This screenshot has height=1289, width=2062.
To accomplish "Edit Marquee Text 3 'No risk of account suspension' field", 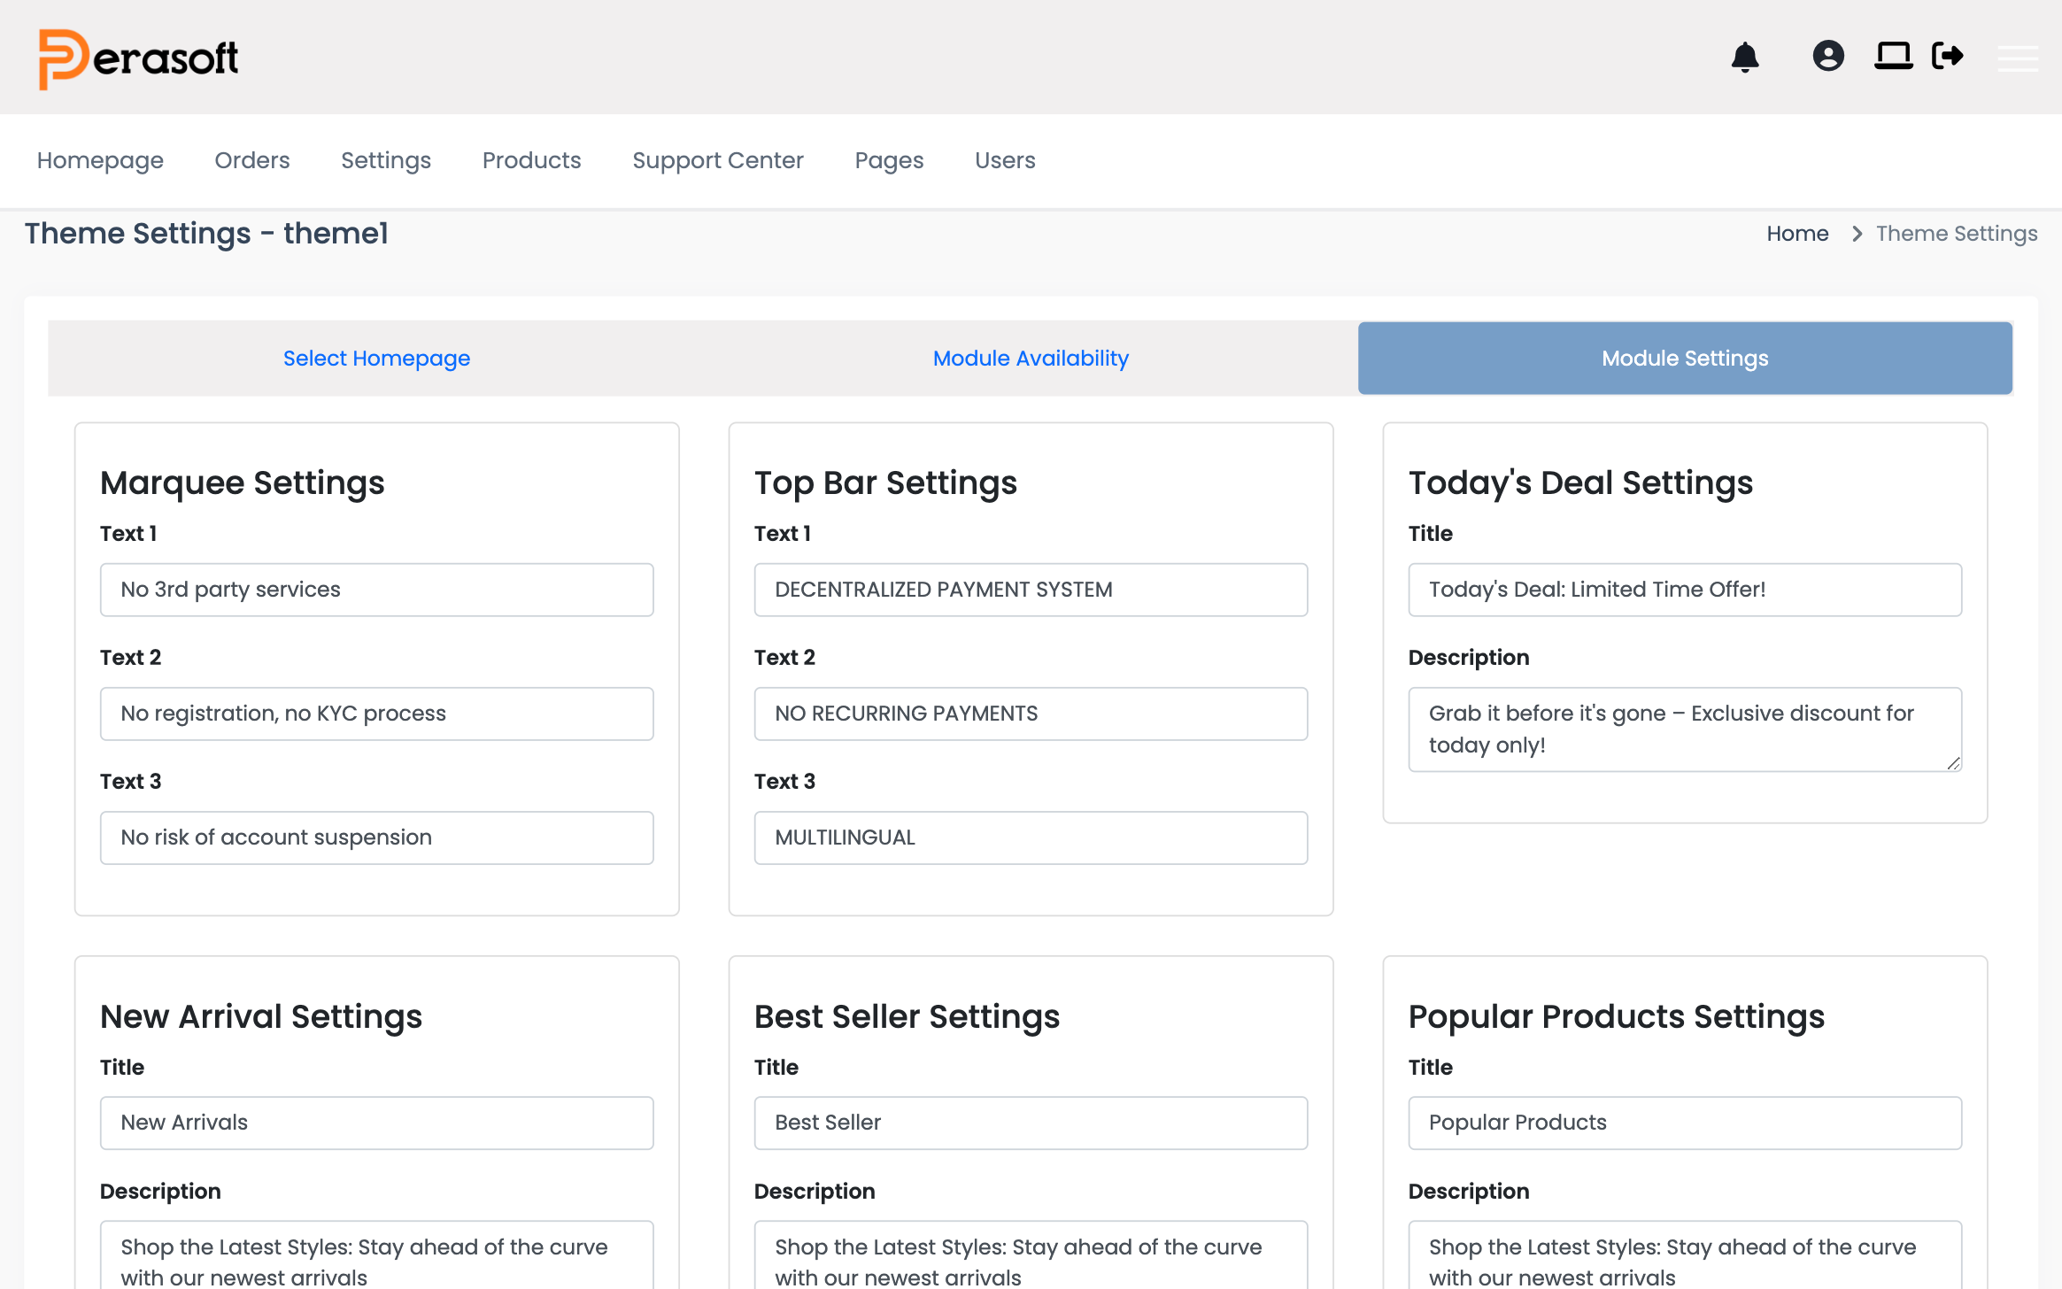I will (377, 837).
